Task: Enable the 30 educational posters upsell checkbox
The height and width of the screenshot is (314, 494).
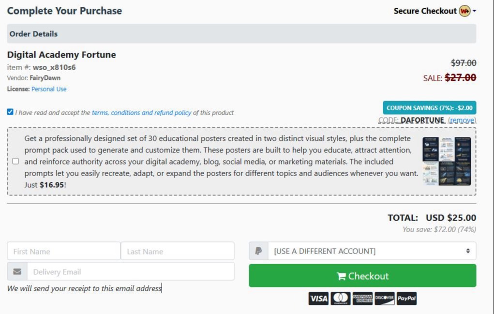Action: pos(15,162)
